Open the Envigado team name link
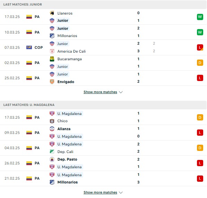 pyautogui.click(x=66, y=82)
